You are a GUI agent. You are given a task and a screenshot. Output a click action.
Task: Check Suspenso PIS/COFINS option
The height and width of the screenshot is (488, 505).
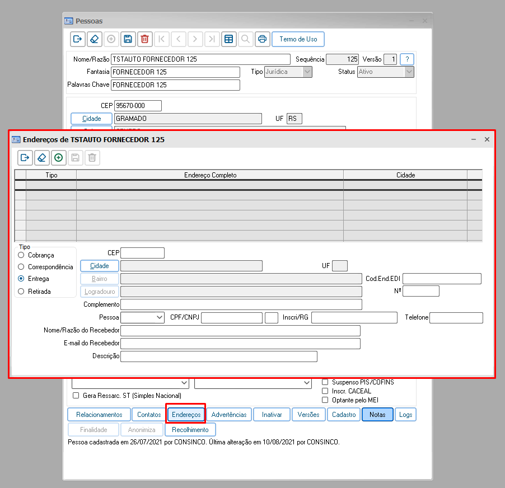(x=325, y=382)
